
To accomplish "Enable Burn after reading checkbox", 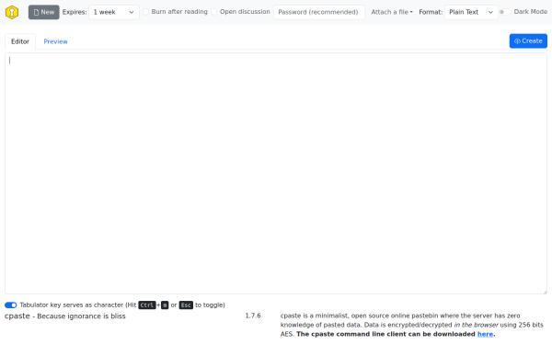I will point(145,12).
